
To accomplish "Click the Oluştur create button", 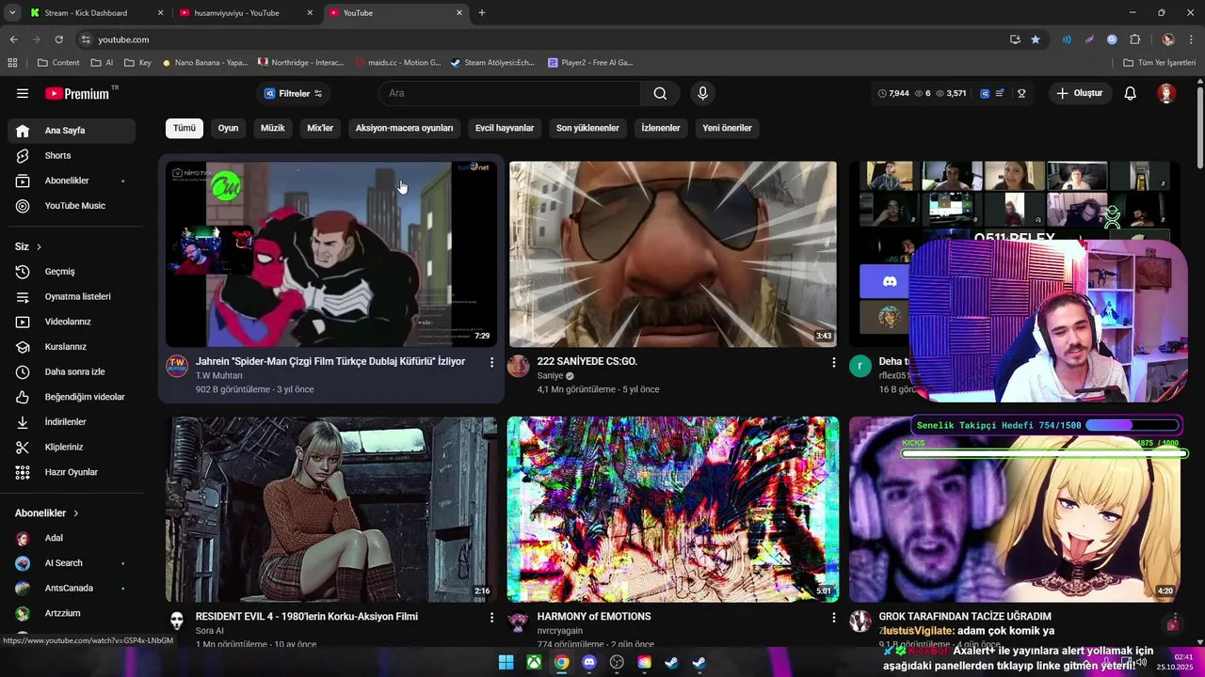I will 1079,93.
